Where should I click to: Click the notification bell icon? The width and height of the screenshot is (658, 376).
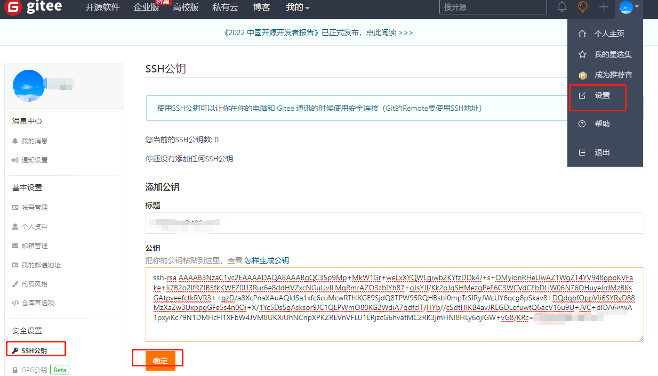click(x=562, y=7)
